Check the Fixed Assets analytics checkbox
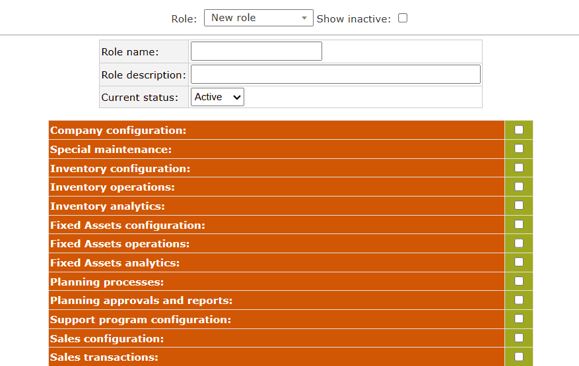The width and height of the screenshot is (579, 366). coord(519,262)
